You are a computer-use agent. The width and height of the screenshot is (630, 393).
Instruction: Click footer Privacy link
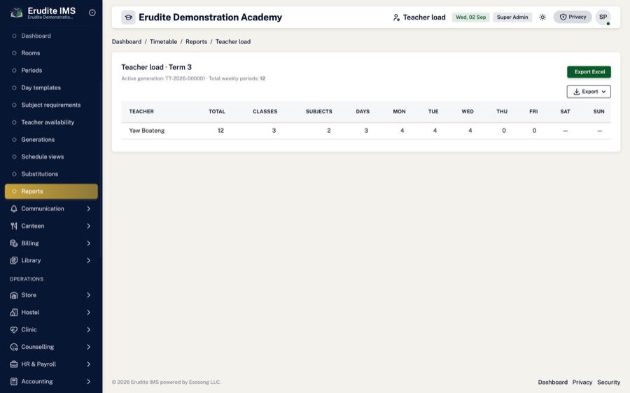[582, 383]
